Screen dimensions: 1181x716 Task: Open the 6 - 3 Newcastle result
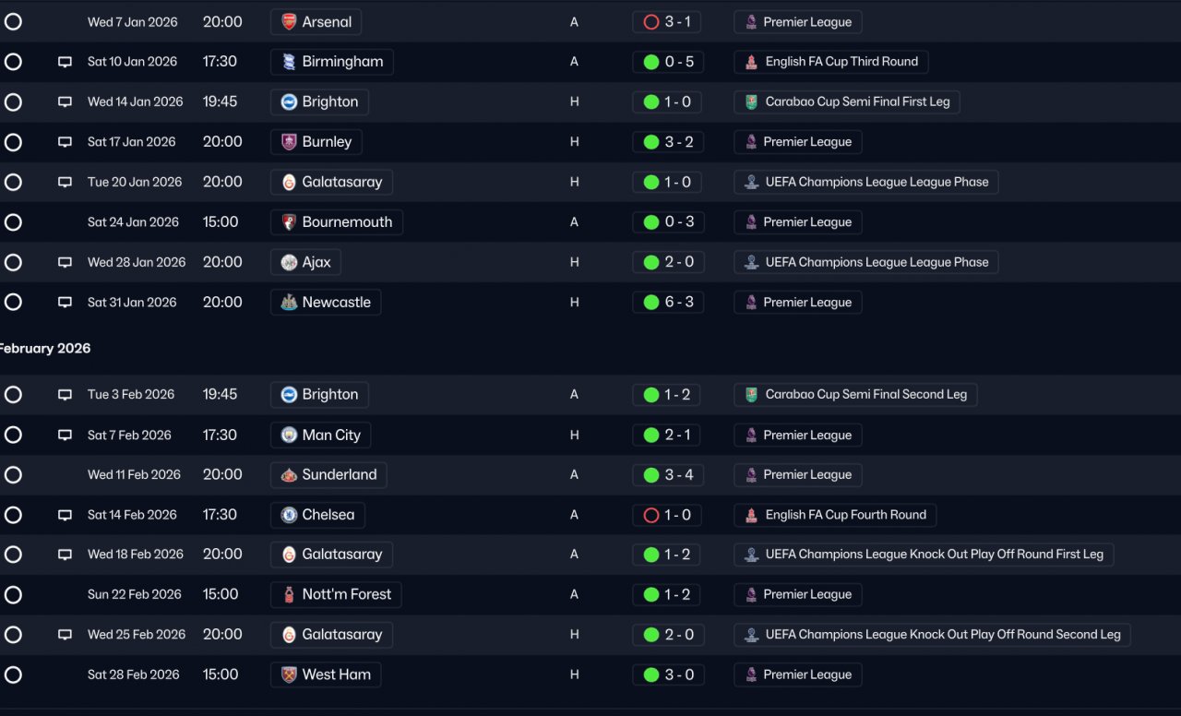(668, 303)
